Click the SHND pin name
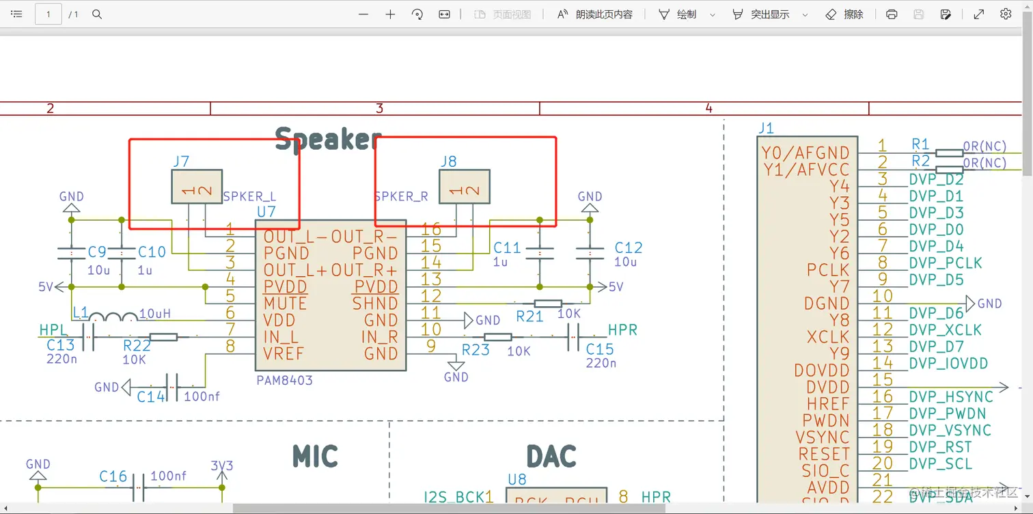The image size is (1033, 514). pyautogui.click(x=375, y=303)
